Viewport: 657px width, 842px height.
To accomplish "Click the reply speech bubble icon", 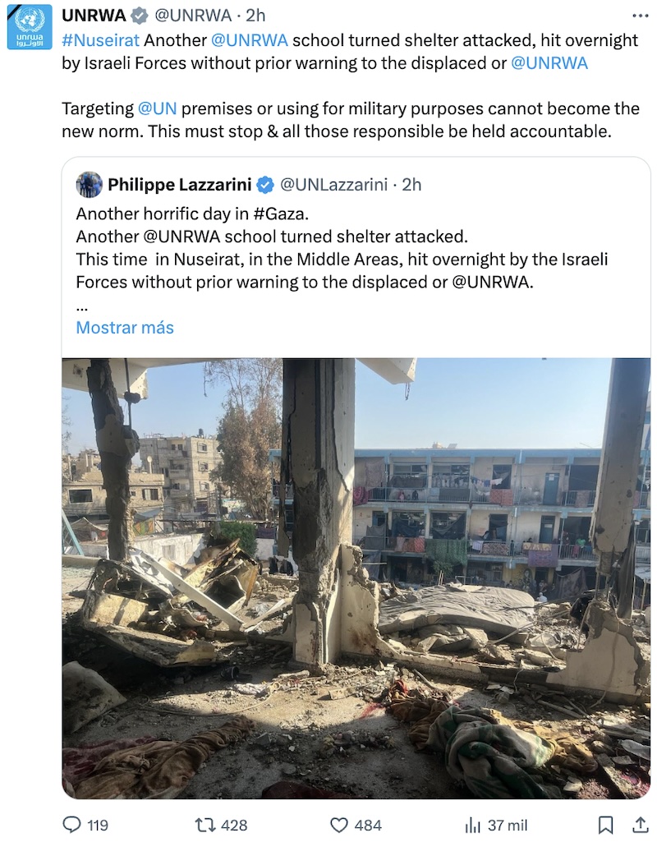I will pos(72,825).
